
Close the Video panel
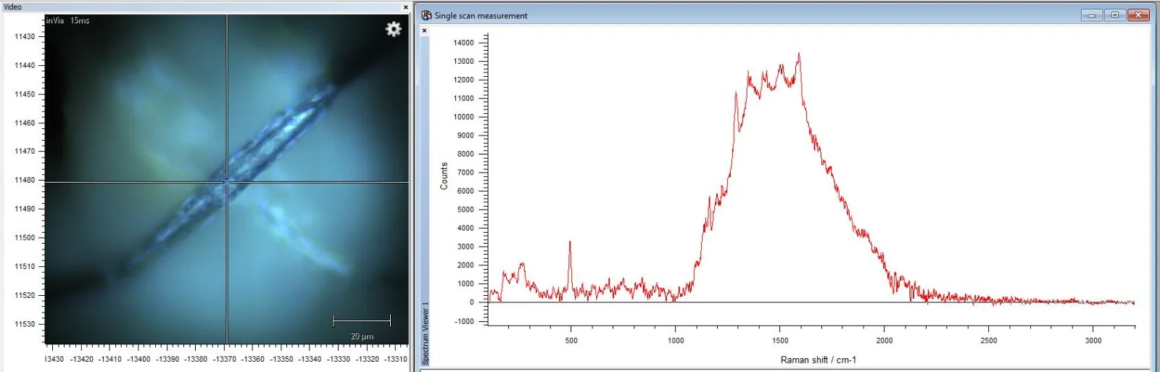coord(406,7)
